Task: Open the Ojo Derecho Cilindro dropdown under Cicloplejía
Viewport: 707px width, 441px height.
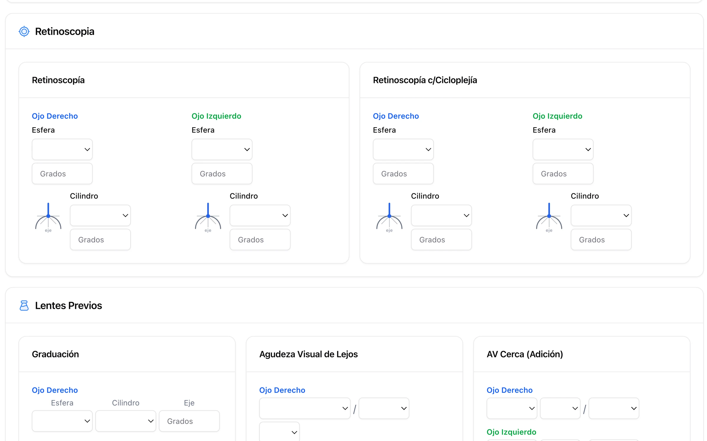Action: (441, 215)
